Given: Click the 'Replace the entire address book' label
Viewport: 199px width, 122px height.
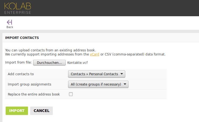Looking at the screenshot, I should [34, 94].
